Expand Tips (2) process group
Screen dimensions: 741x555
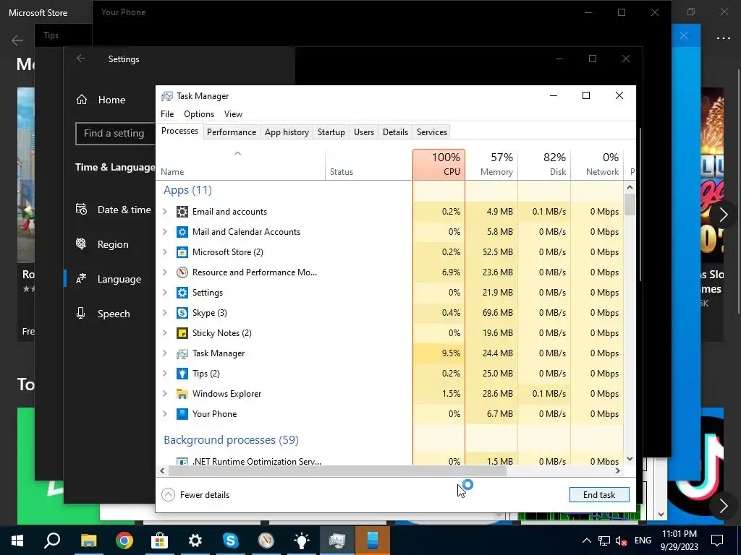pos(164,374)
